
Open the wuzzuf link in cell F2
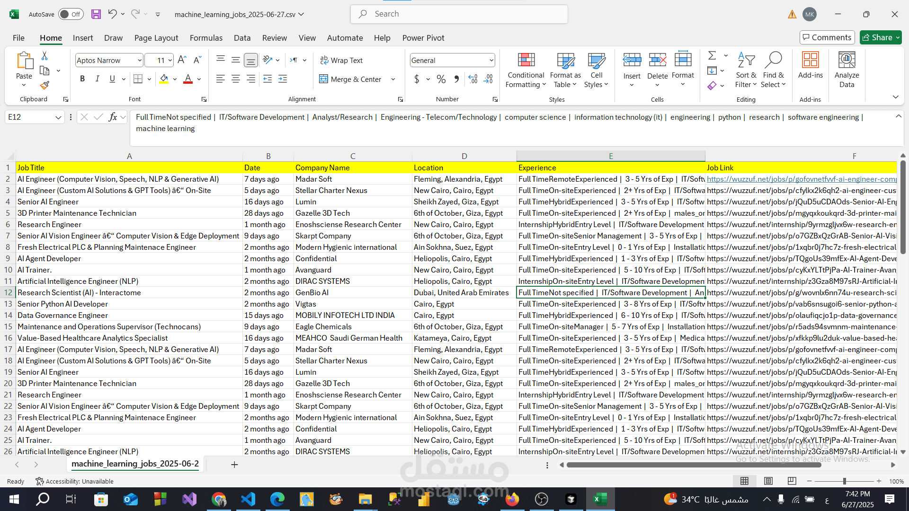click(x=801, y=179)
